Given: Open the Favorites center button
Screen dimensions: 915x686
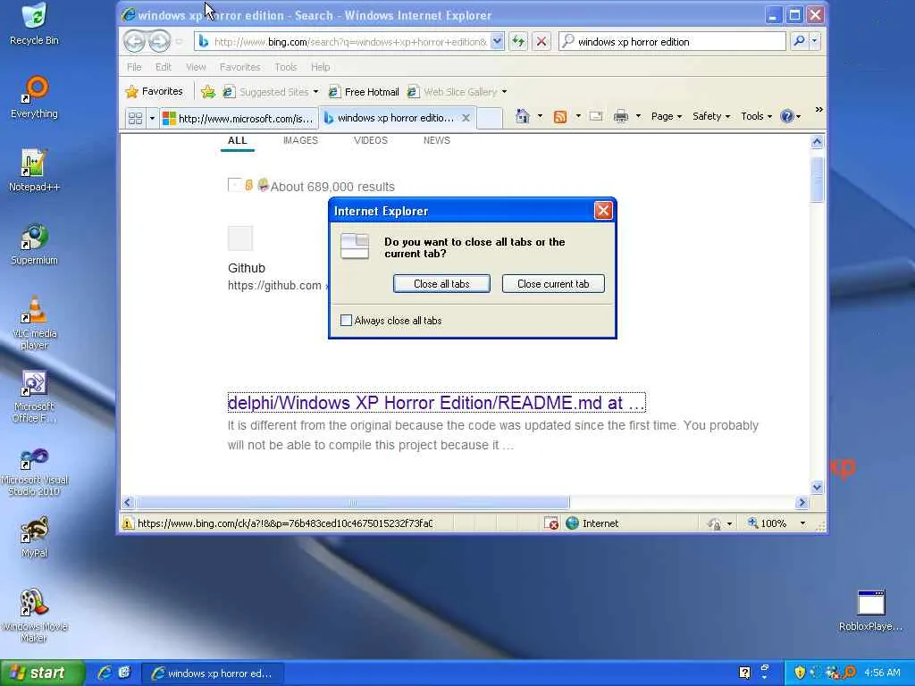Looking at the screenshot, I should 155,92.
